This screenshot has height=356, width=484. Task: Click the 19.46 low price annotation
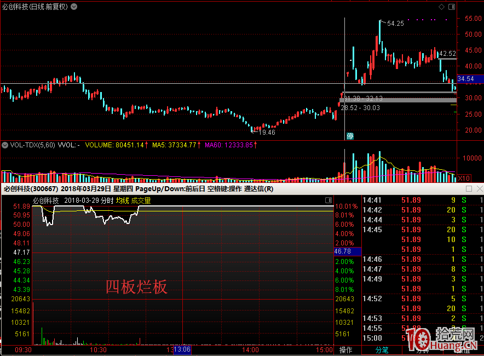tap(267, 133)
